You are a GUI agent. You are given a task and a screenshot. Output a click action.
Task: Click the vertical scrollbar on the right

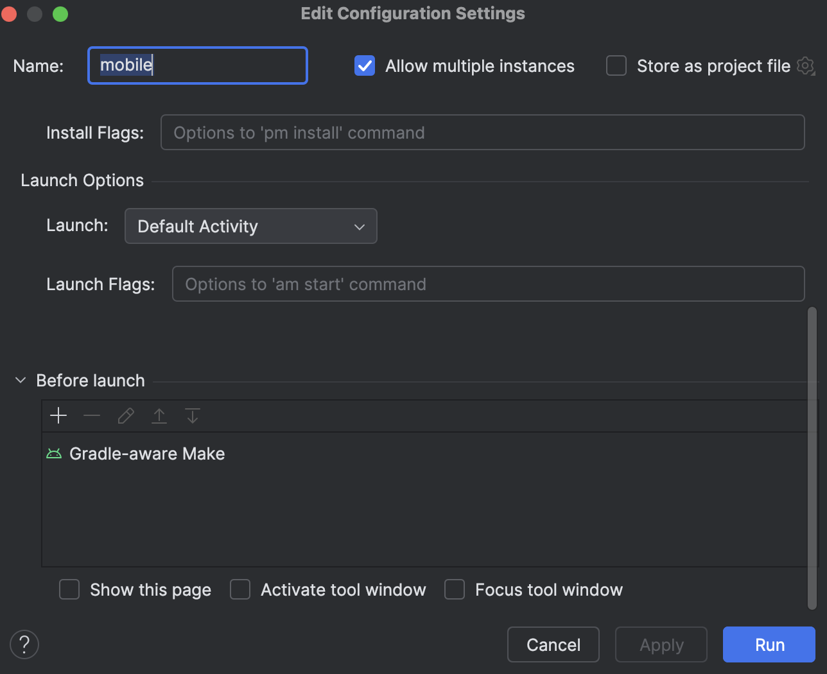click(812, 458)
